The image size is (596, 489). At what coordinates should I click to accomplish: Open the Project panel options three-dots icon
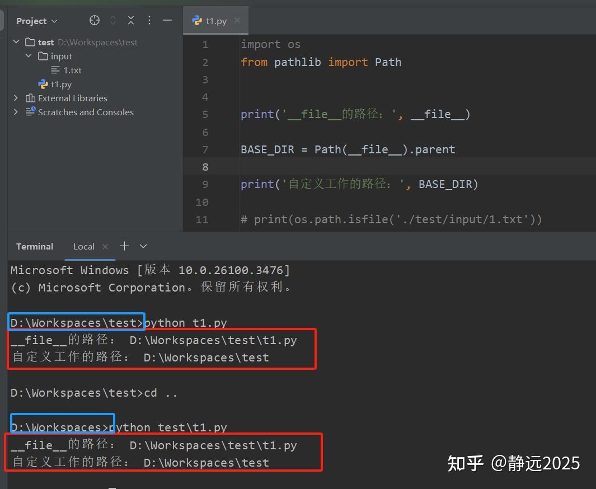(149, 20)
